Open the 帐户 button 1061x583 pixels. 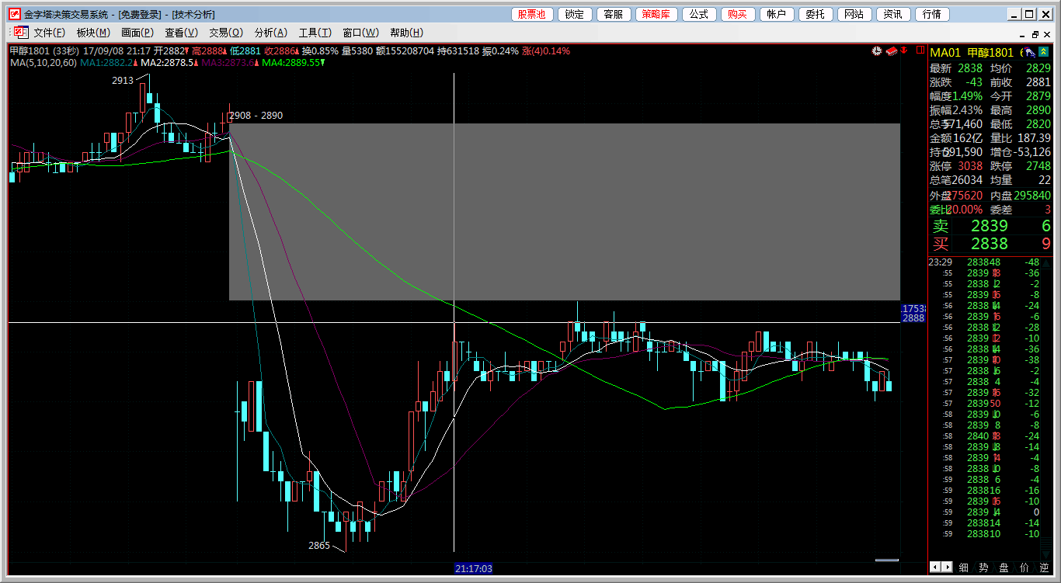[777, 14]
